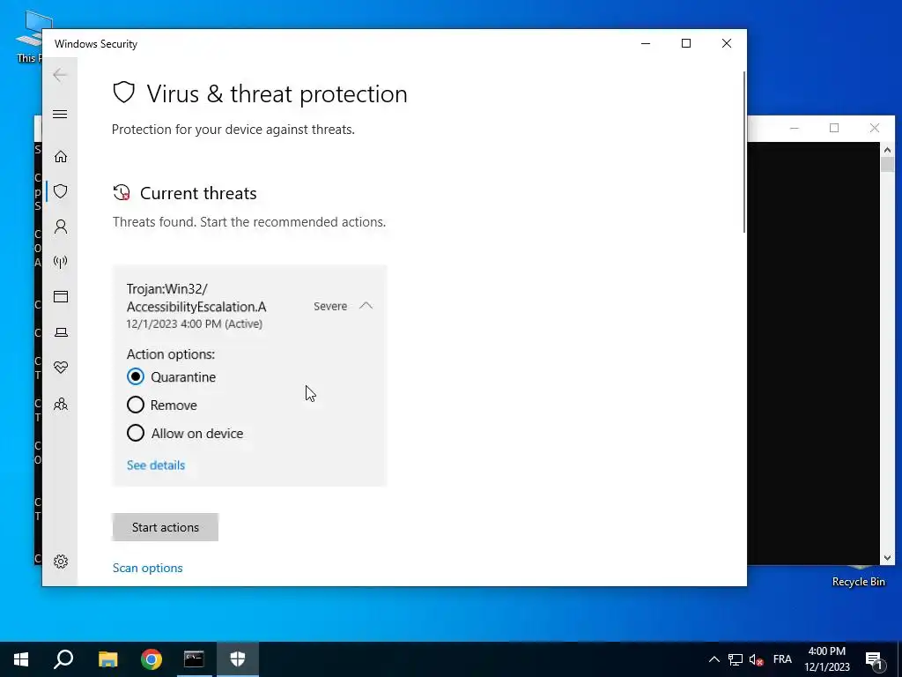Click the Current threats history icon
The height and width of the screenshot is (677, 902).
click(x=122, y=193)
